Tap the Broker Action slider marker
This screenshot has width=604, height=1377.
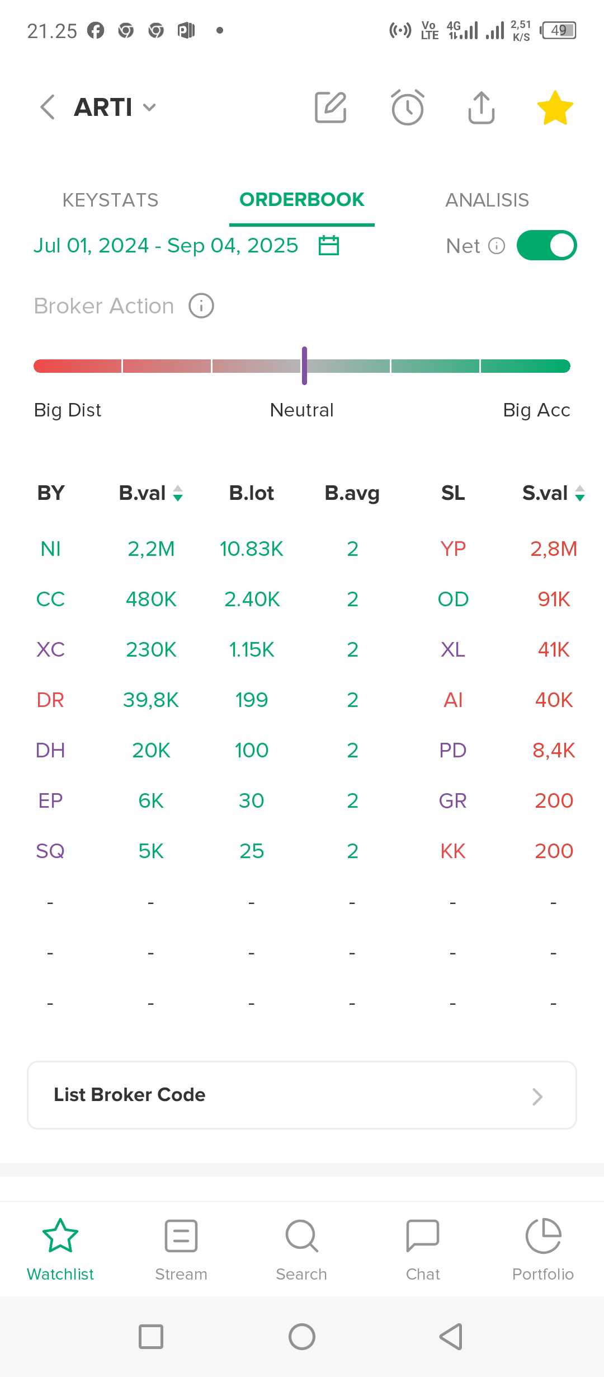(304, 366)
